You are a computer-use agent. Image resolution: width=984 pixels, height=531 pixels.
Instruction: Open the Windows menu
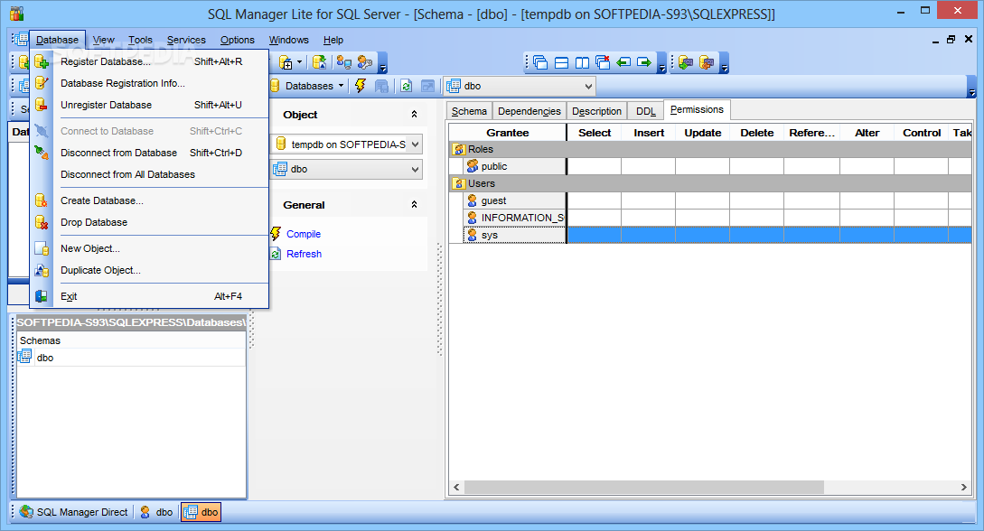(288, 40)
